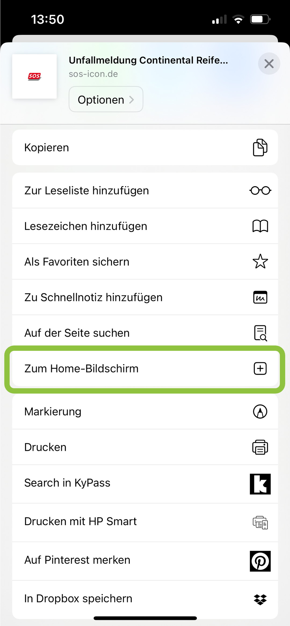Tap the printer icon

click(260, 447)
